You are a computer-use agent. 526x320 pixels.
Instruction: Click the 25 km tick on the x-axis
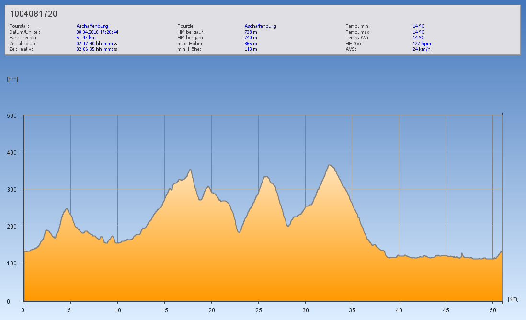[x=259, y=310]
